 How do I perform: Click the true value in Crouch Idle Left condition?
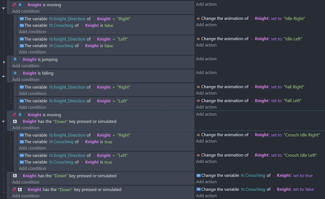pyautogui.click(x=108, y=162)
